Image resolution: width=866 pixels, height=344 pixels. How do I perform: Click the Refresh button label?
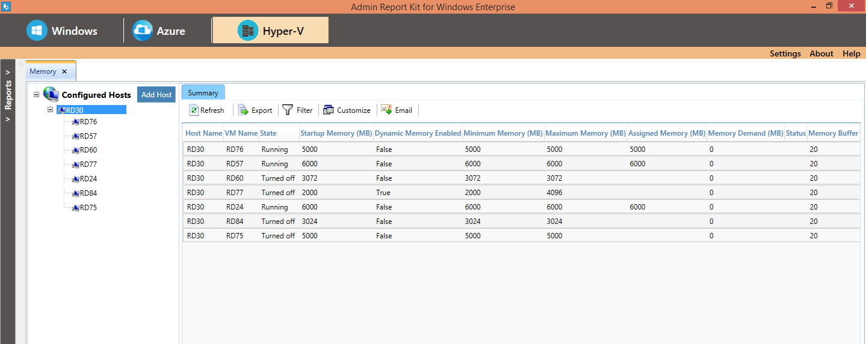(212, 110)
